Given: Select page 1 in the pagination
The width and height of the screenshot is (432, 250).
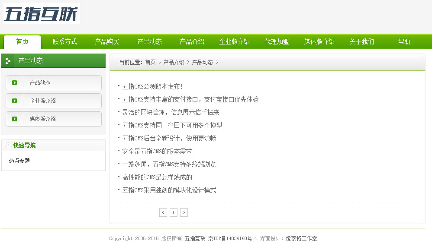Looking at the screenshot, I should 174,212.
